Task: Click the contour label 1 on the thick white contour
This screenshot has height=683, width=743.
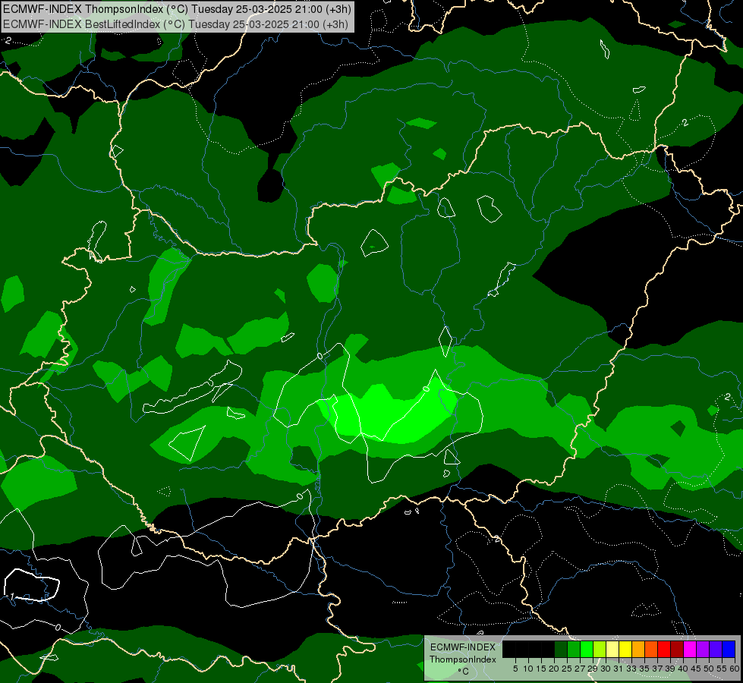Action: [x=12, y=596]
